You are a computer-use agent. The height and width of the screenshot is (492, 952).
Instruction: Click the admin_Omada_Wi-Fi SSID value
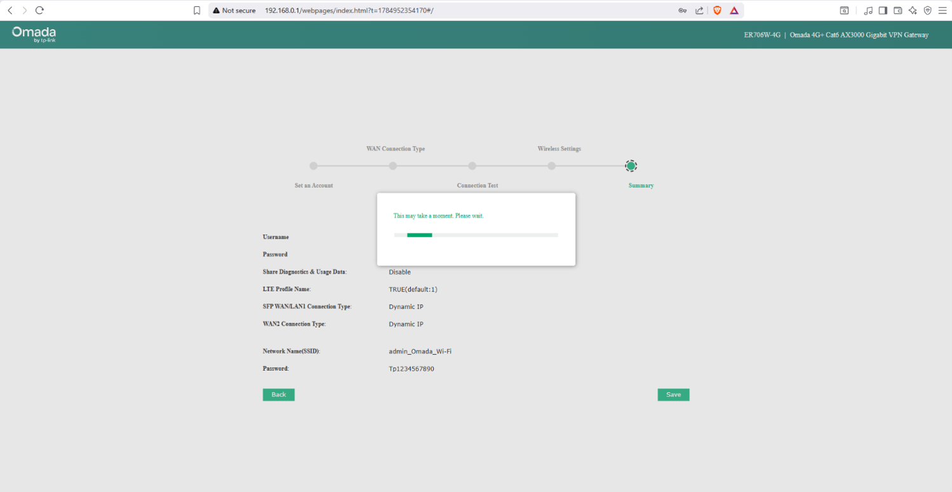click(x=420, y=351)
